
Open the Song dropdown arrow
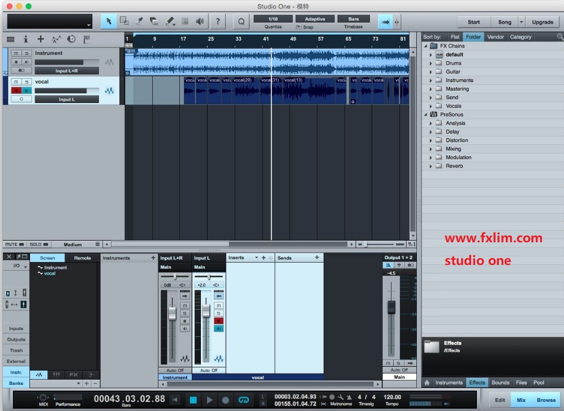(x=521, y=22)
